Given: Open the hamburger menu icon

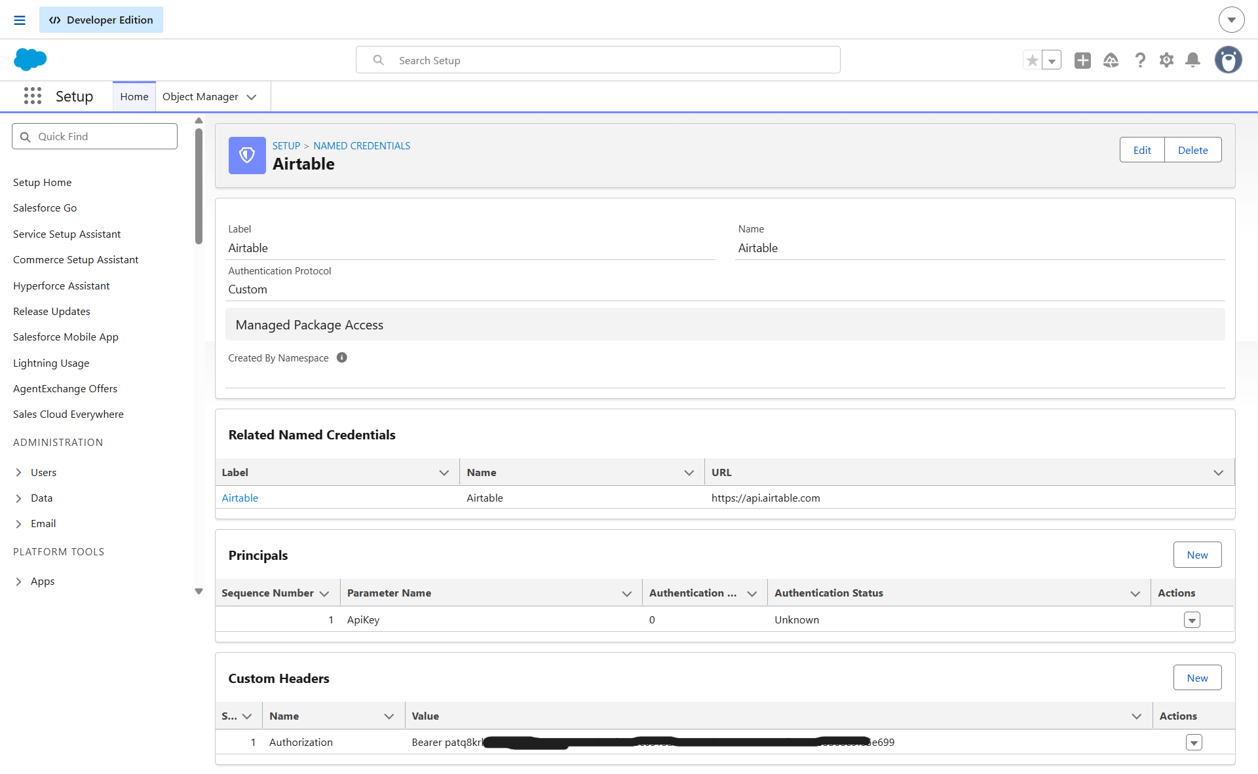Looking at the screenshot, I should (20, 20).
